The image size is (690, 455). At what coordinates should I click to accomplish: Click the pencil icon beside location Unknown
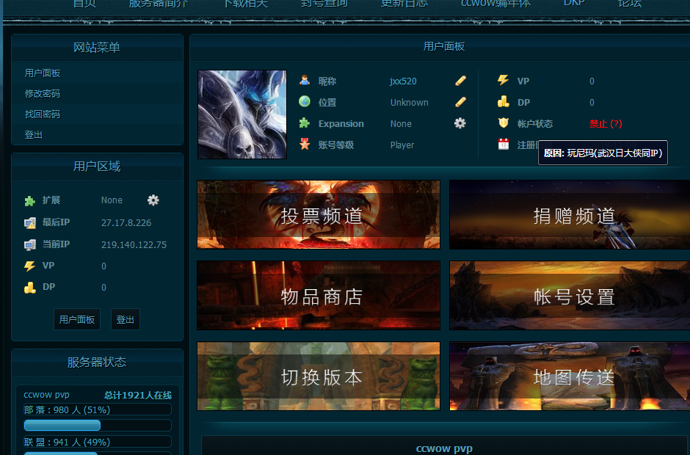pyautogui.click(x=460, y=102)
